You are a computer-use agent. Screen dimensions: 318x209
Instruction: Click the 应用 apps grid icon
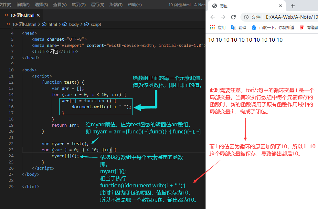[x=212, y=27]
